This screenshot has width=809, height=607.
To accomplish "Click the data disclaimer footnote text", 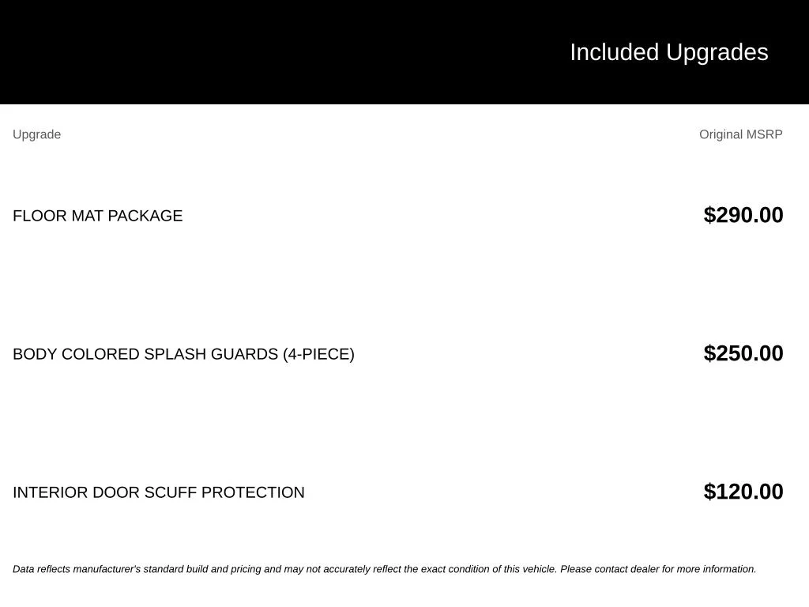I will (385, 569).
